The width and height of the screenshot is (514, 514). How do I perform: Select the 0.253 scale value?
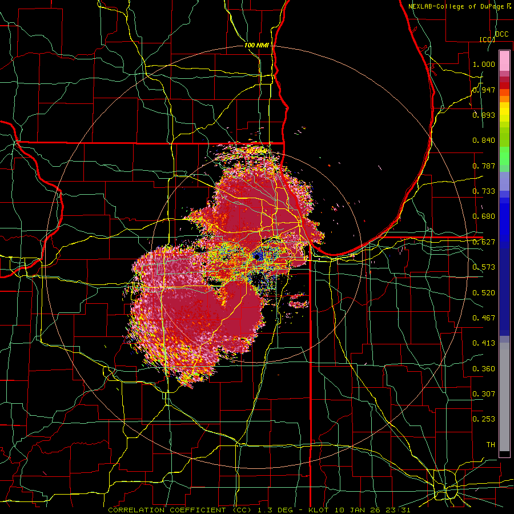(x=484, y=419)
